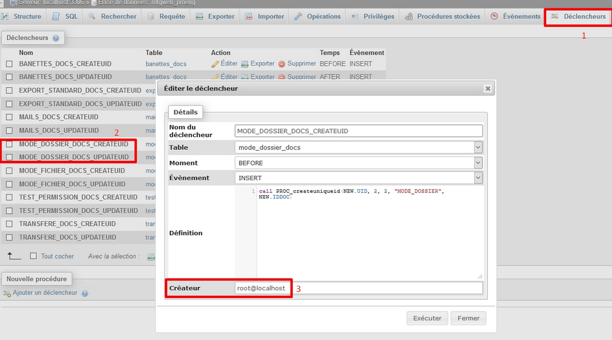Click the help icon beside the Déclencheurs heading
Image resolution: width=612 pixels, height=340 pixels.
56,39
